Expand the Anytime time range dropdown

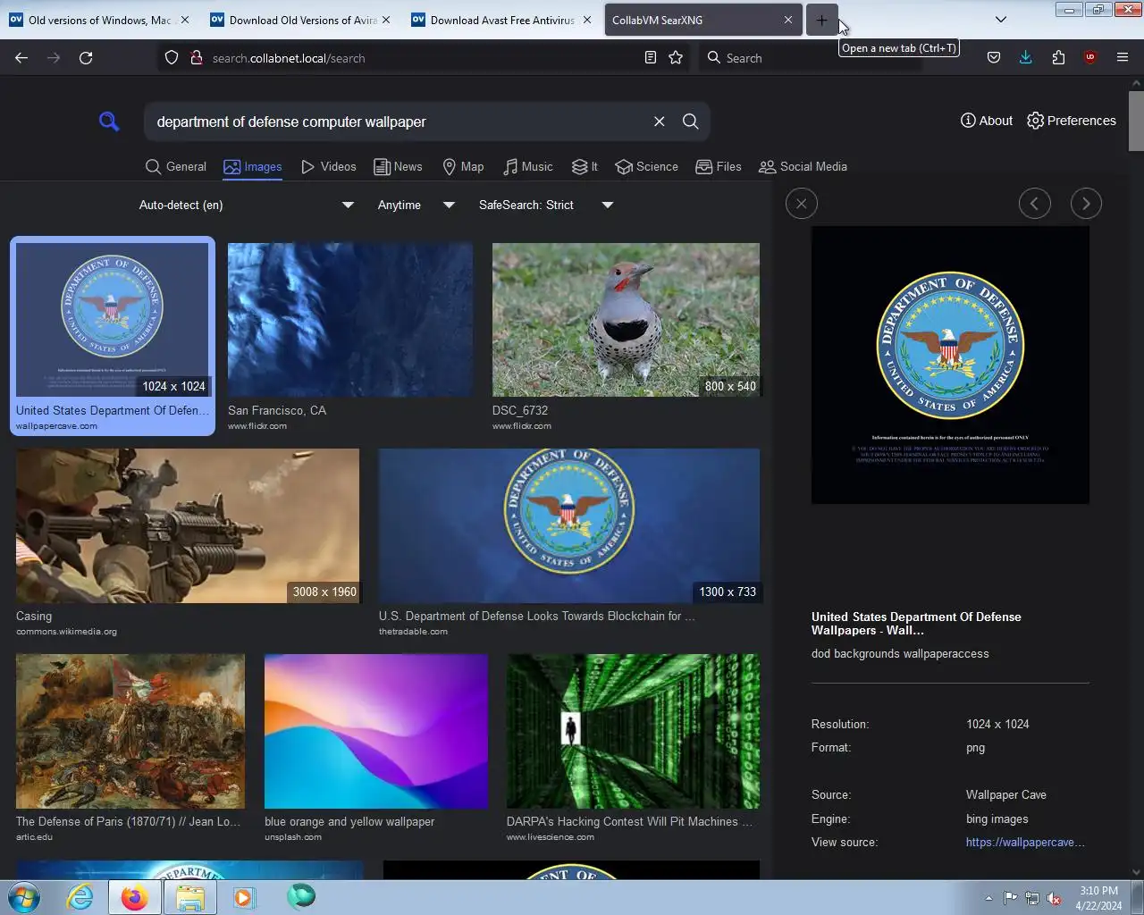416,205
